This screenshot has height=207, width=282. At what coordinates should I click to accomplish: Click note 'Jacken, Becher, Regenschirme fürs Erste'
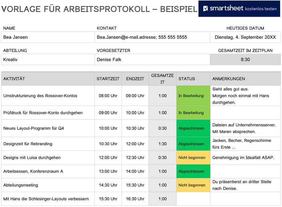point(245,144)
